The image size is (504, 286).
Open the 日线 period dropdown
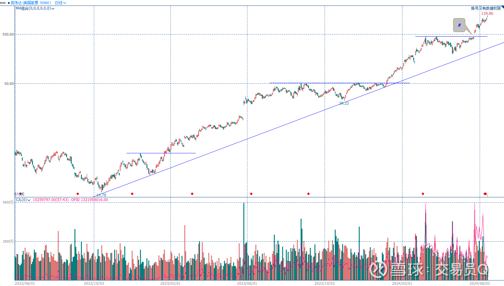(60, 3)
